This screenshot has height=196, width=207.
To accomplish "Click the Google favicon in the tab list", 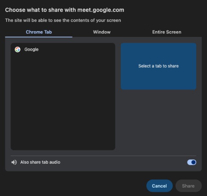I will pos(18,50).
